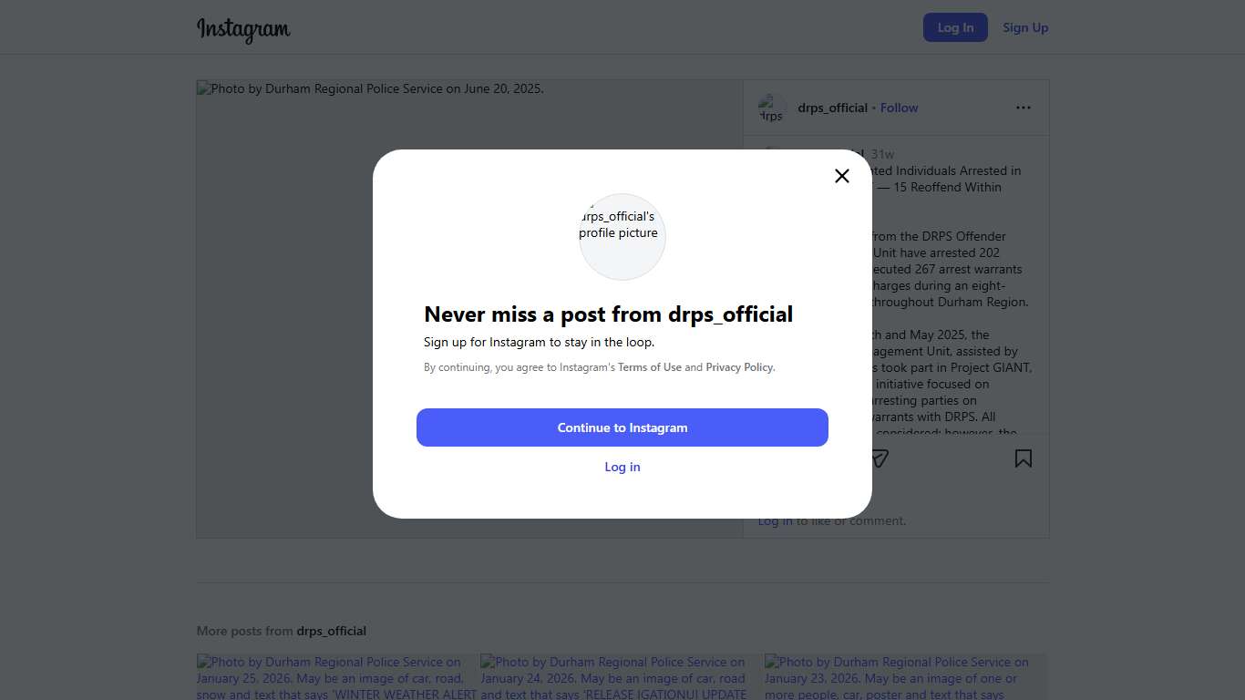Click the Log In button in the header
This screenshot has height=700, width=1245.
point(955,27)
